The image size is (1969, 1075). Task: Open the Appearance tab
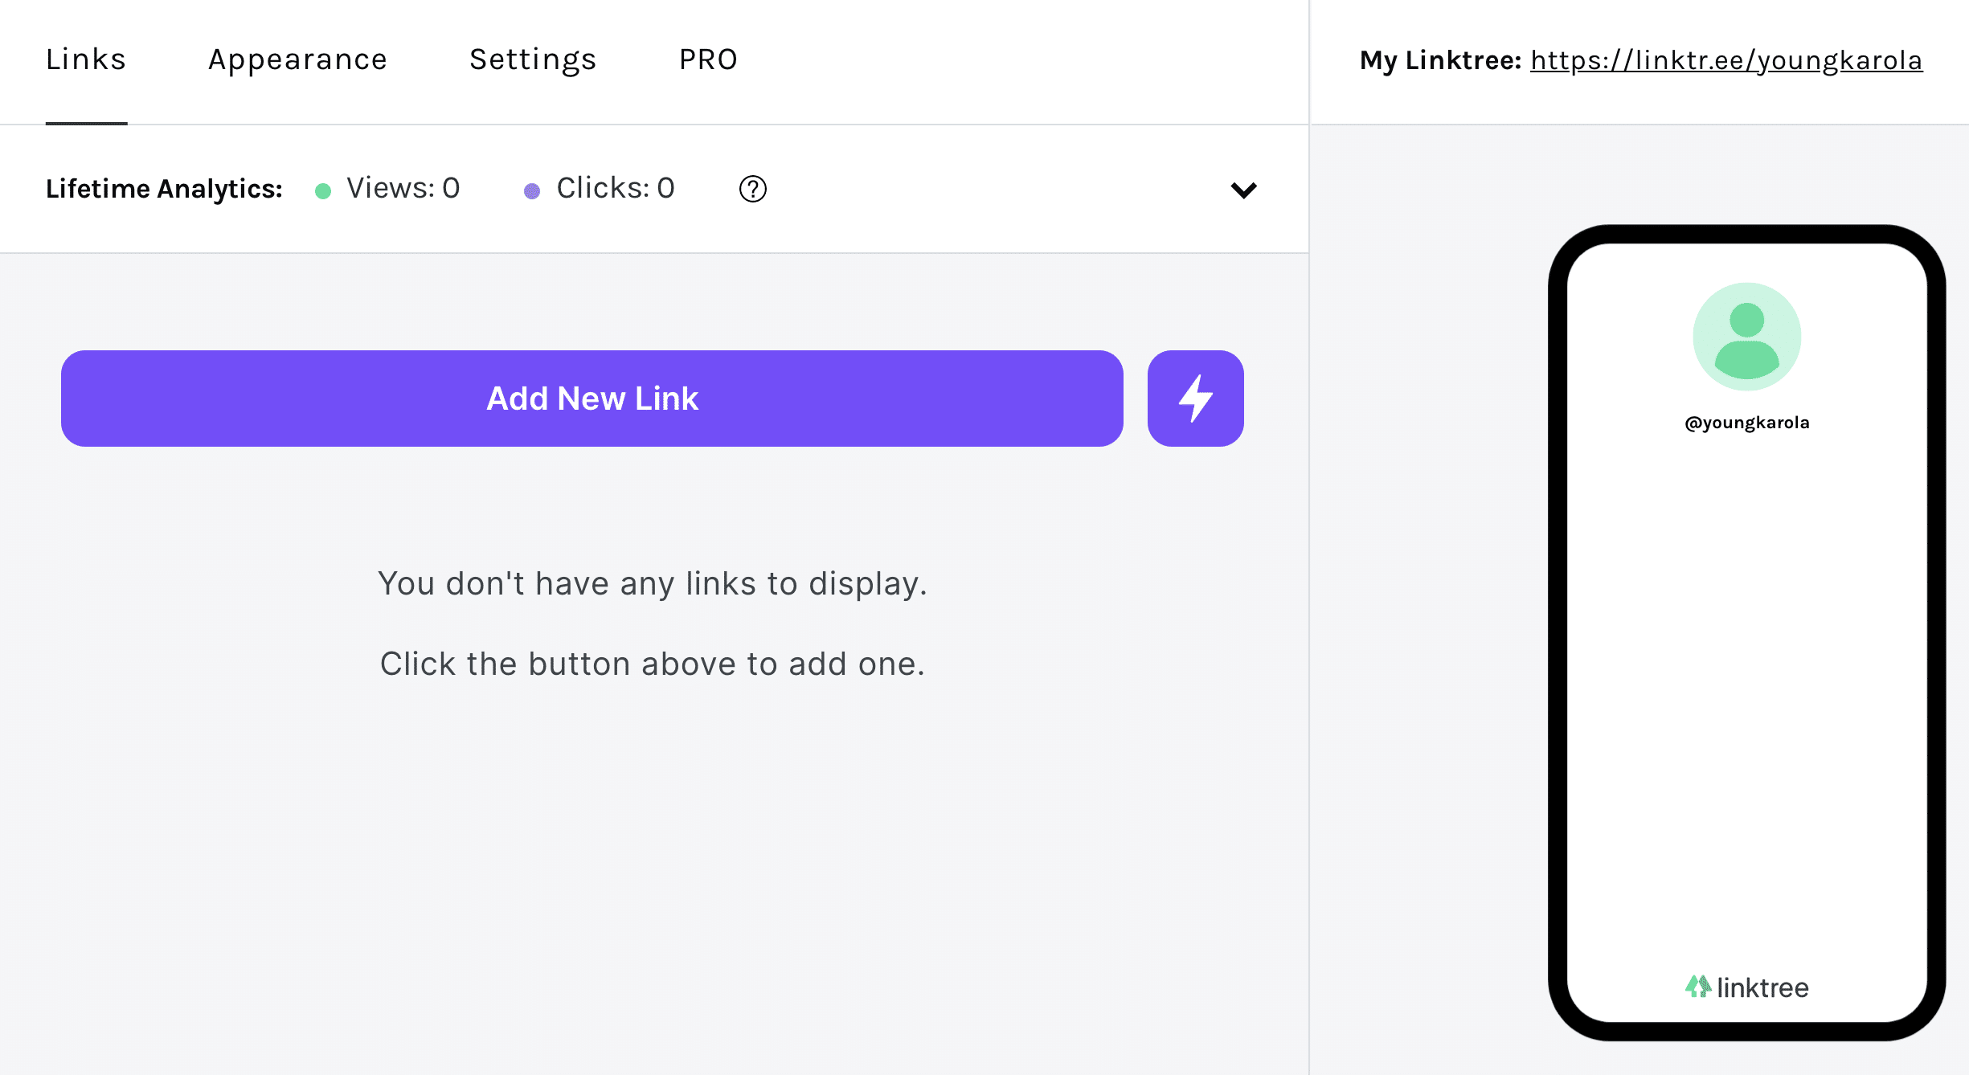tap(298, 59)
